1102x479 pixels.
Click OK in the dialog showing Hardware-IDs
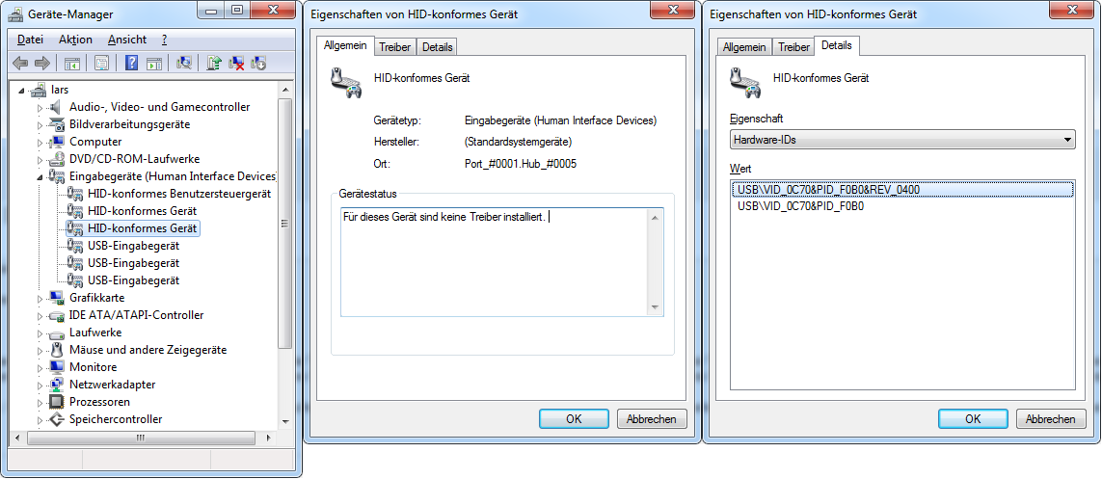pyautogui.click(x=973, y=419)
